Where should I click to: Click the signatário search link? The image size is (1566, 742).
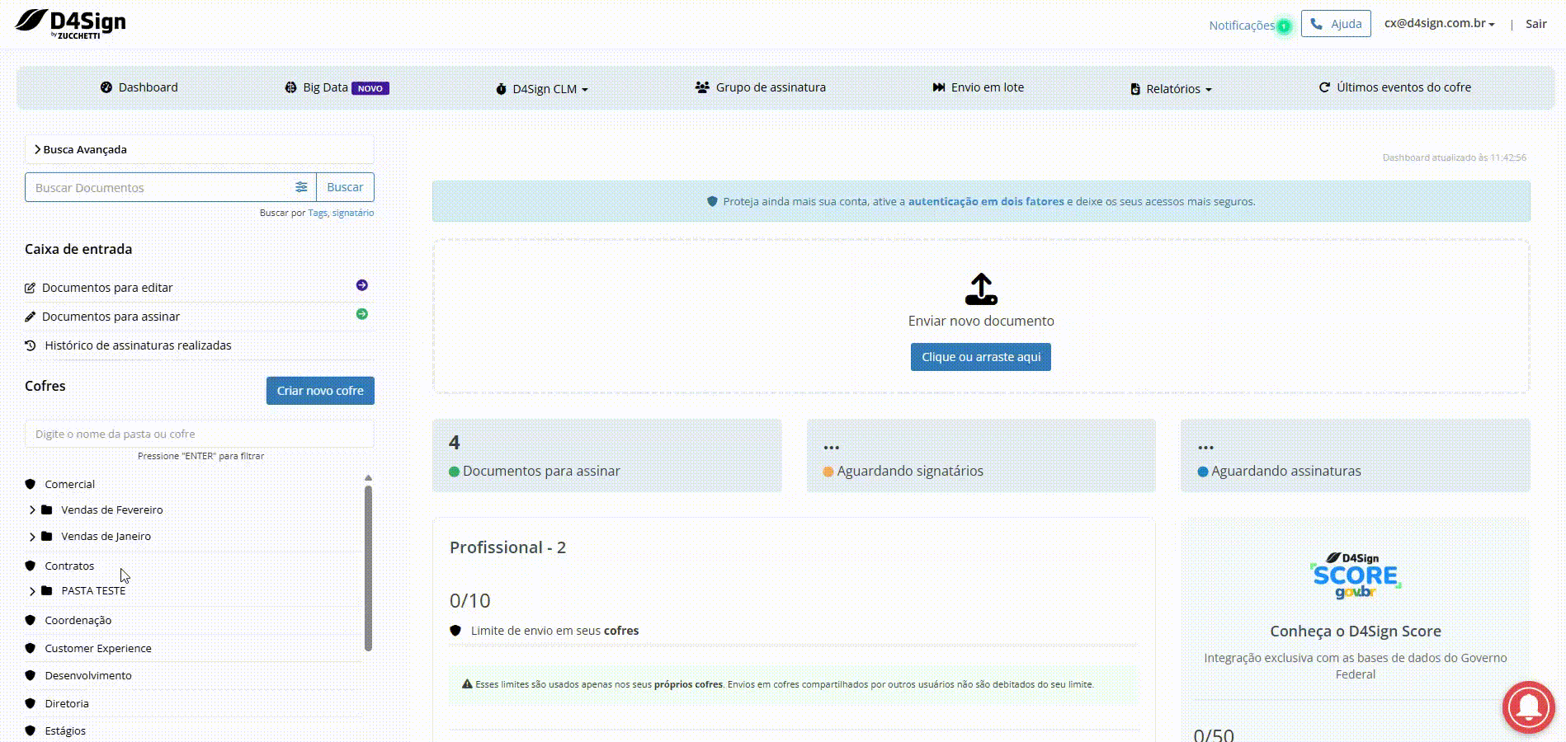click(x=353, y=213)
